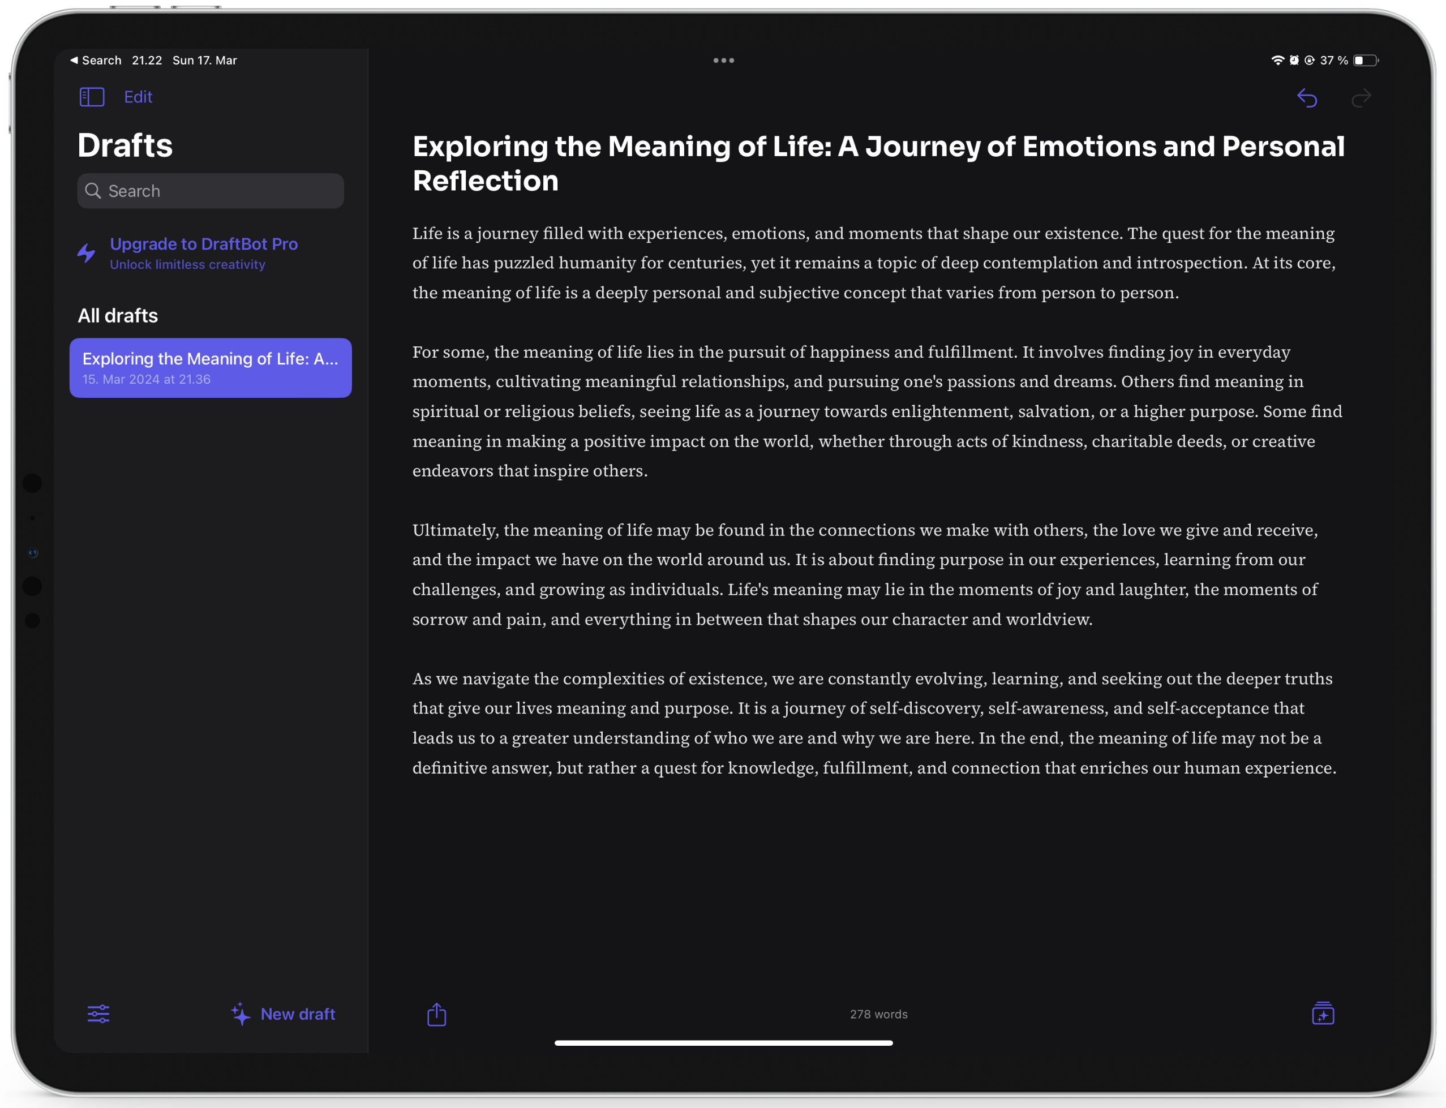
Task: Undo the last edit
Action: click(x=1307, y=97)
